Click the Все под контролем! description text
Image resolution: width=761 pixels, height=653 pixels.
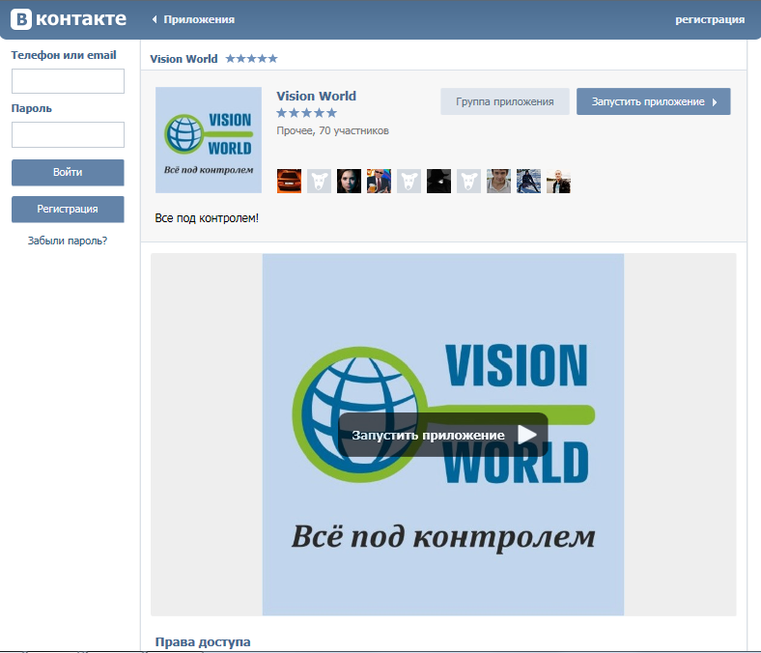207,218
